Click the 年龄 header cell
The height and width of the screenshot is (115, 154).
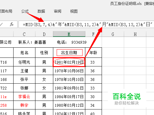click(93, 53)
